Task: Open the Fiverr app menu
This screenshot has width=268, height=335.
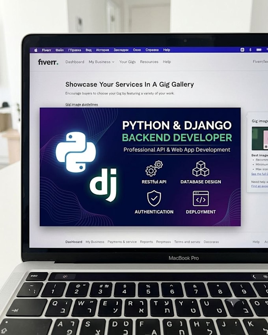Action: click(47, 50)
